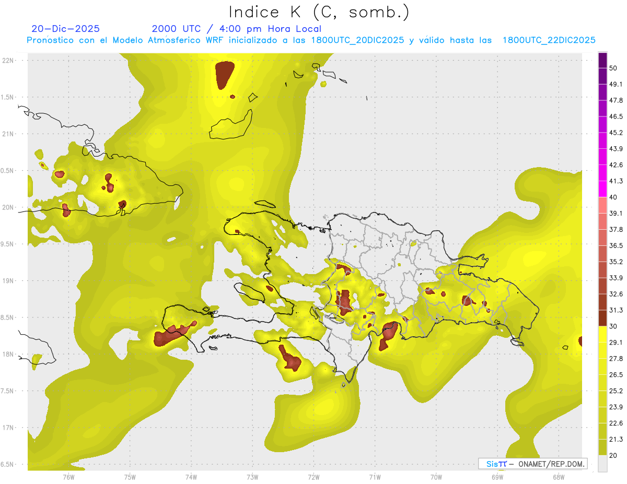Click the "27.8" color scale label

(x=616, y=359)
